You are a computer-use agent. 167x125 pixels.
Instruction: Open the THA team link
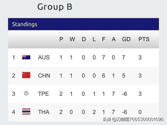pyautogui.click(x=44, y=112)
